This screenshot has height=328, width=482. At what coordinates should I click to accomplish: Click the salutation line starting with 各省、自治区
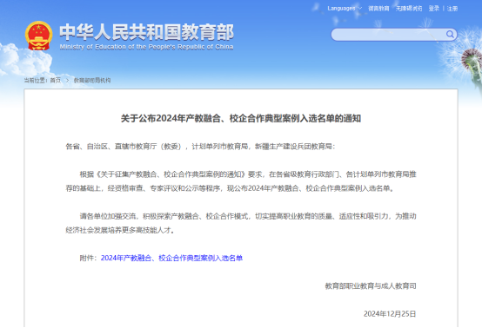[x=200, y=147]
